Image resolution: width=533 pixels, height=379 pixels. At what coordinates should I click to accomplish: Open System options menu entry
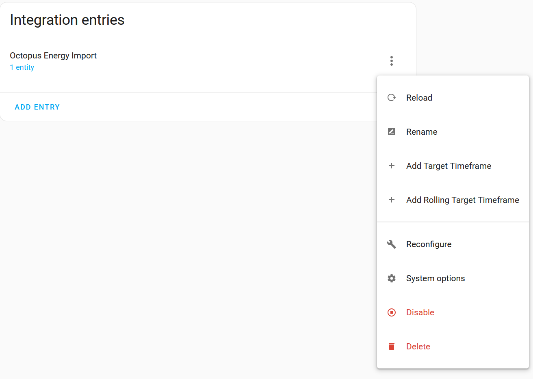[x=453, y=278]
